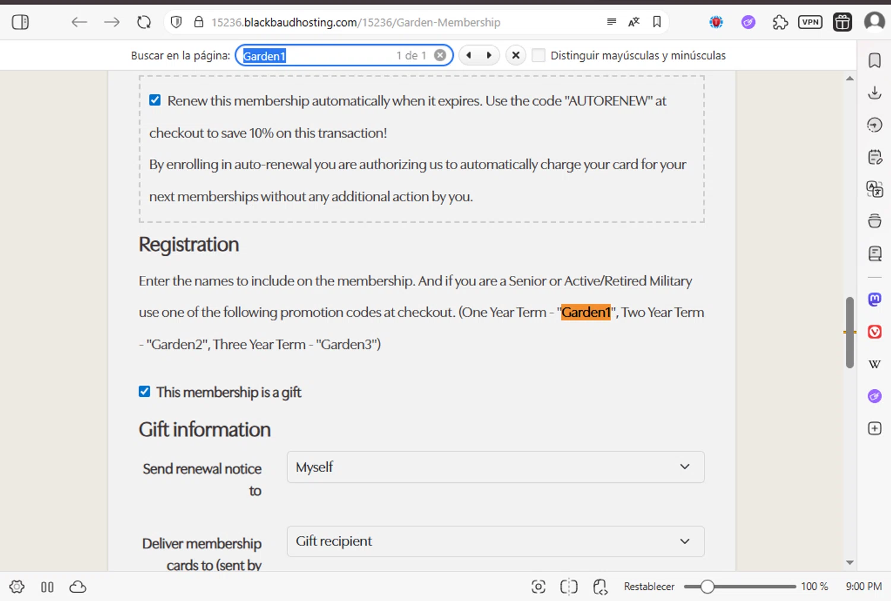Uncheck the automatic renewal checkbox
This screenshot has height=601, width=891.
pyautogui.click(x=155, y=100)
